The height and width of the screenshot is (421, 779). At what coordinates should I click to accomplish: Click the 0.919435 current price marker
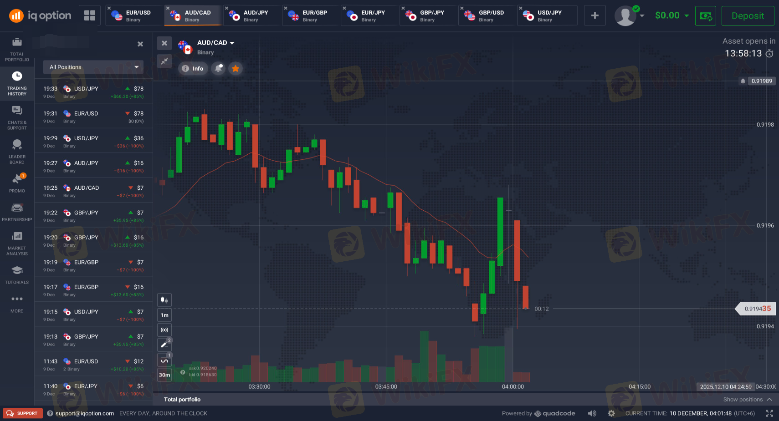[x=757, y=309]
